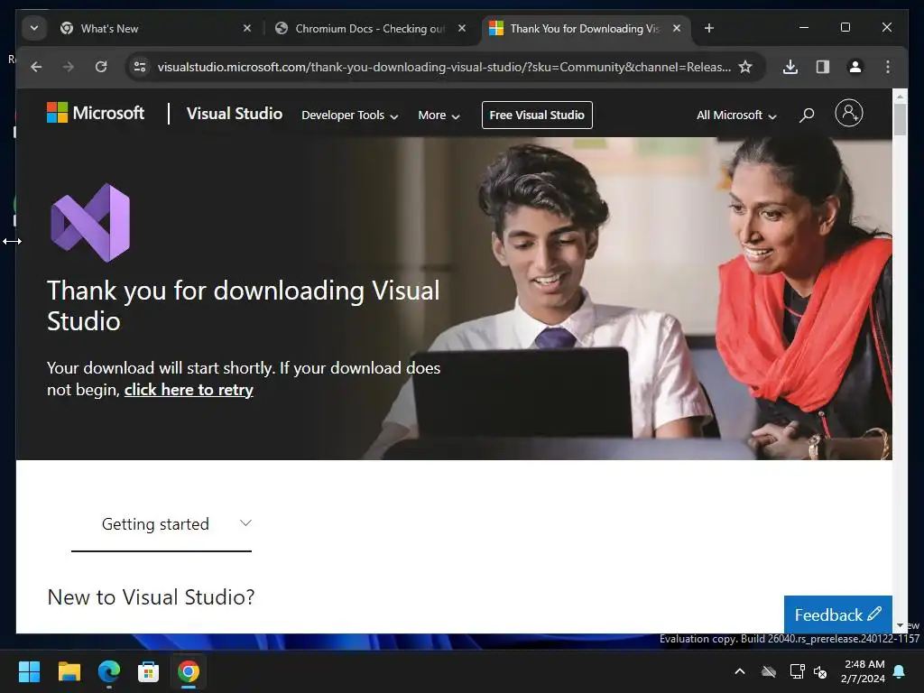Click the scrollbar up arrow
The width and height of the screenshot is (924, 693).
900,96
